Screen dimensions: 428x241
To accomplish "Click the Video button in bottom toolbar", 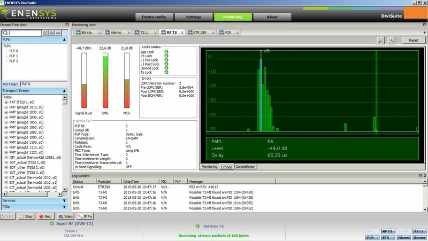I will [66, 216].
